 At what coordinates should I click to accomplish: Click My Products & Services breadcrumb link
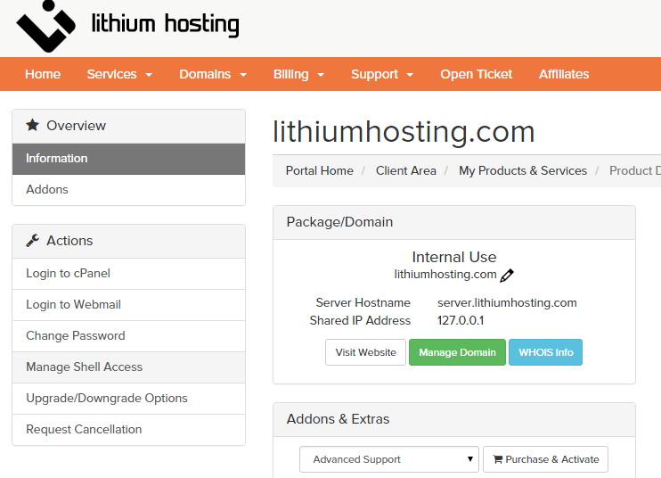(523, 171)
